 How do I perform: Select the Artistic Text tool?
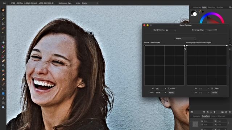(x=3, y=98)
